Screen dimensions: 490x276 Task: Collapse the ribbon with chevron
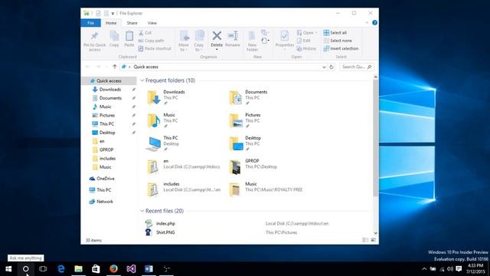point(367,23)
